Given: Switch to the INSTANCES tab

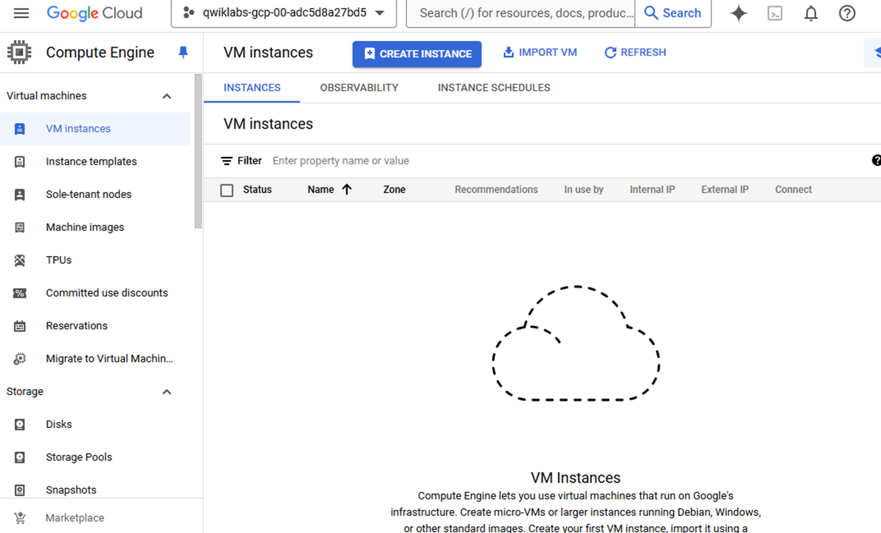Looking at the screenshot, I should tap(252, 88).
